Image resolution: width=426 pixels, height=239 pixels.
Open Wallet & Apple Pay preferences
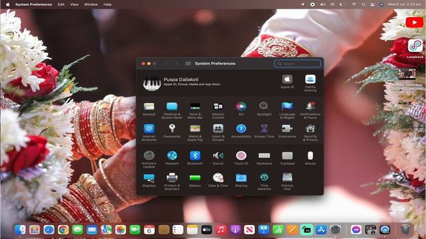[x=195, y=133]
